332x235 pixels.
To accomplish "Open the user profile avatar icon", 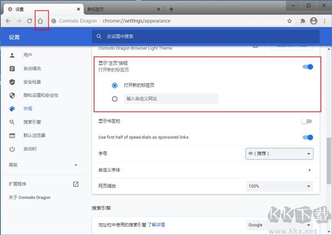I will (x=314, y=21).
